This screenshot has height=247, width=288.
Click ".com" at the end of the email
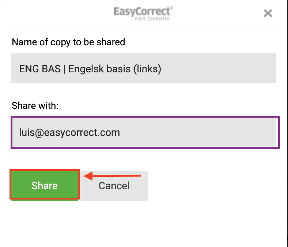(x=110, y=132)
